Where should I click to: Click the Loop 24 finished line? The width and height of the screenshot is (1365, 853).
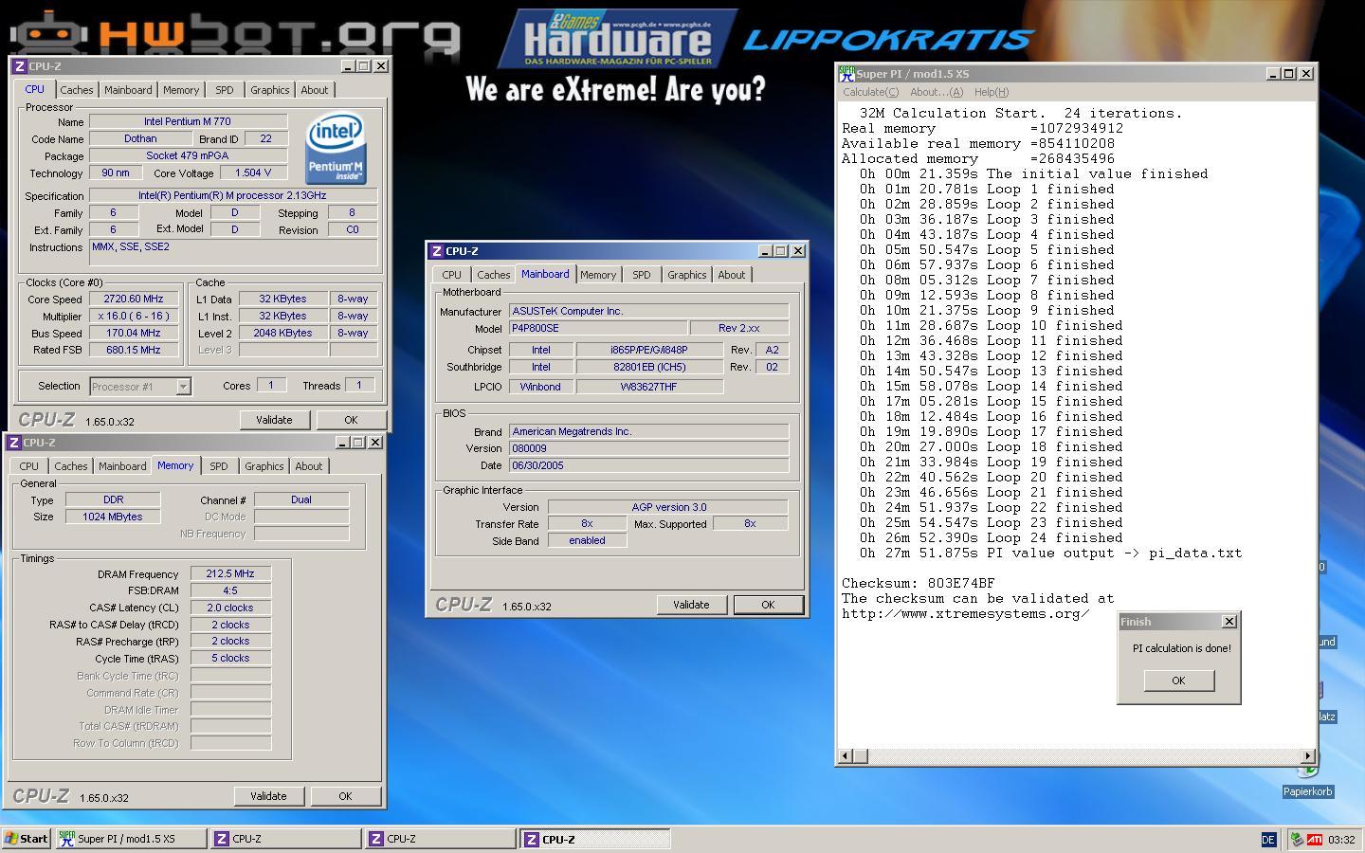992,537
